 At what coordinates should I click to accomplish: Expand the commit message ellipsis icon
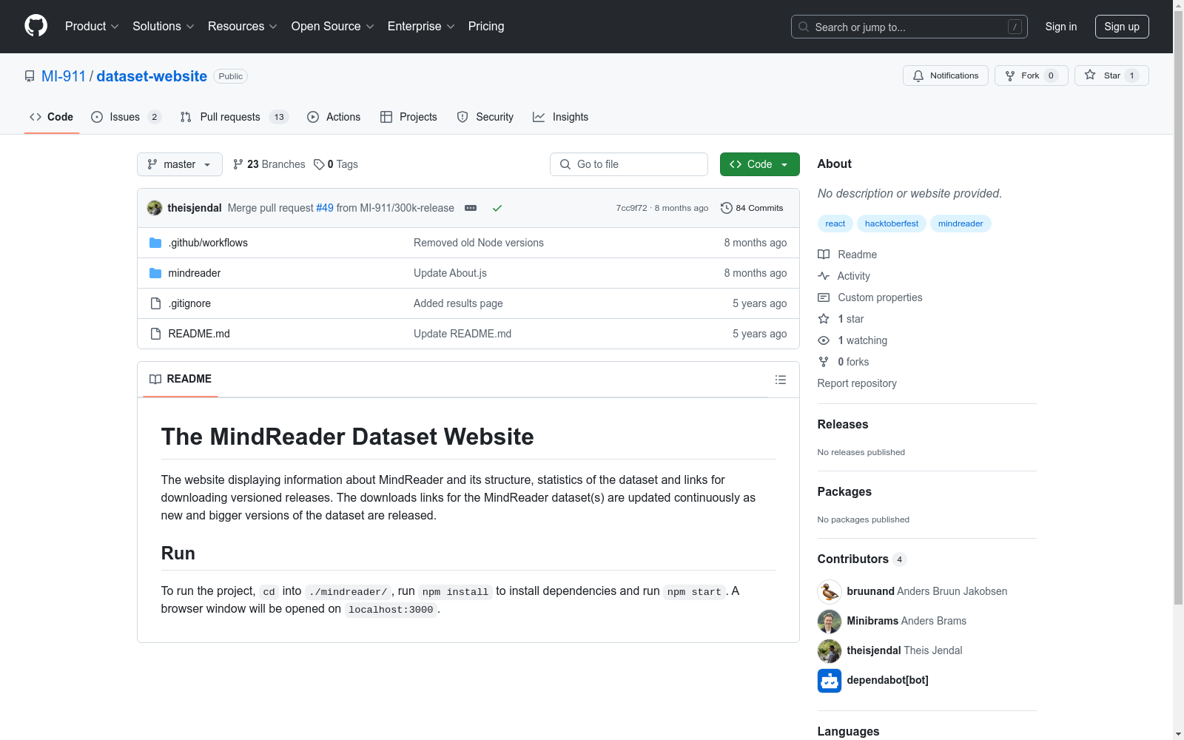(x=471, y=208)
